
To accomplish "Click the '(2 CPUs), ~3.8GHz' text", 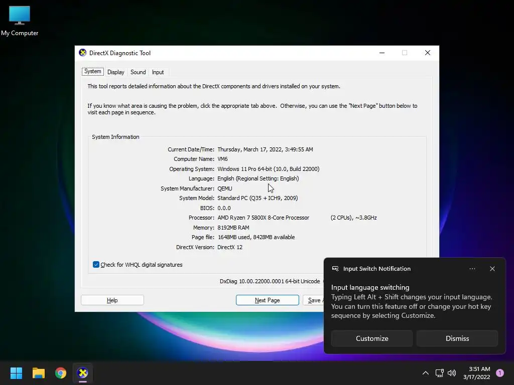I will (354, 218).
